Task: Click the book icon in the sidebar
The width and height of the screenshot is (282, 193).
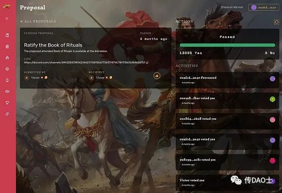Action: coord(7,35)
